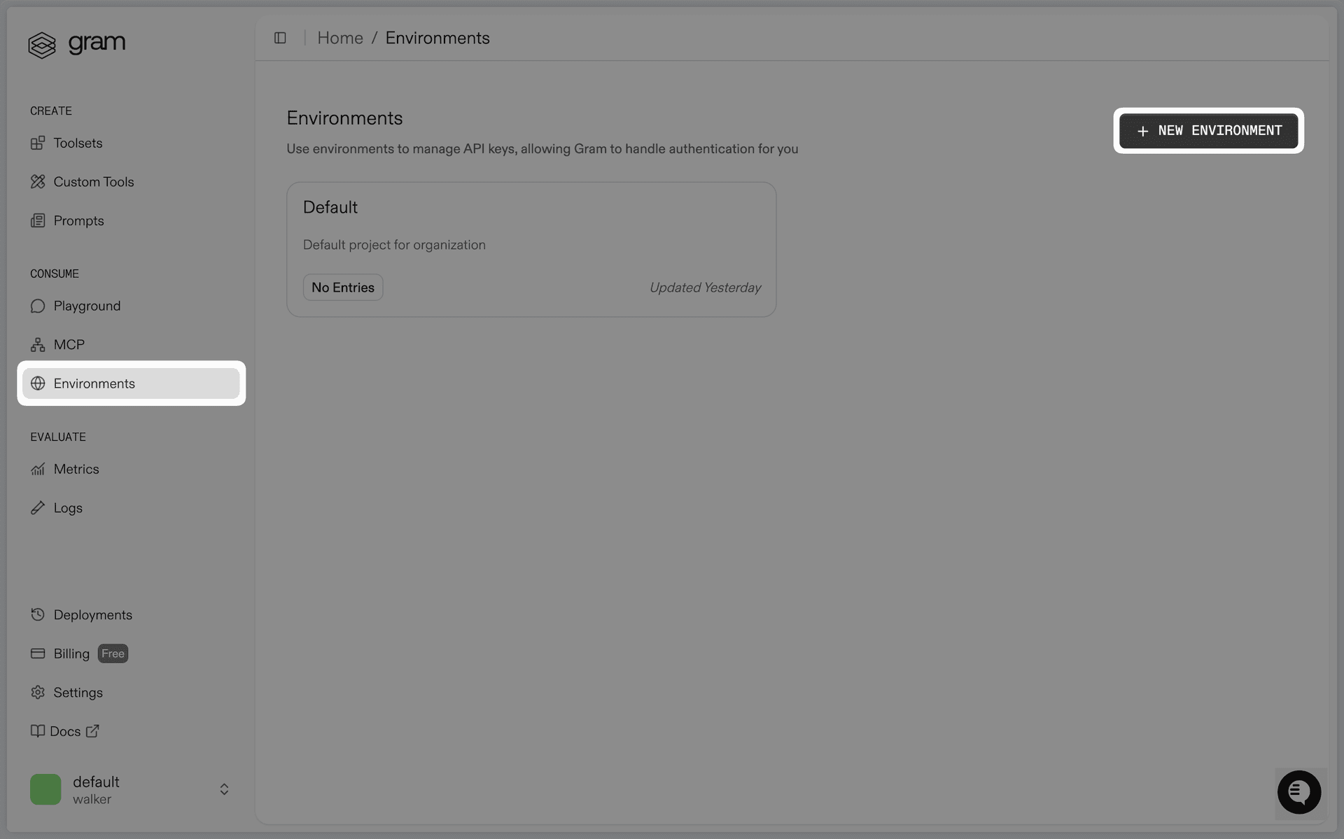1344x839 pixels.
Task: Click the Gram logo icon
Action: (42, 44)
